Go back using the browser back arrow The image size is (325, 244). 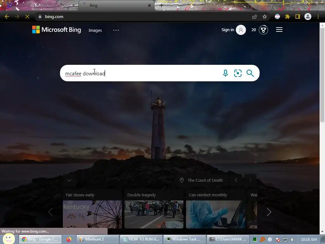[x=7, y=17]
